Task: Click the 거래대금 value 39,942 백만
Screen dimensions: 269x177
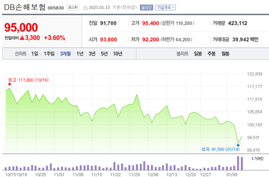Action: coord(245,40)
